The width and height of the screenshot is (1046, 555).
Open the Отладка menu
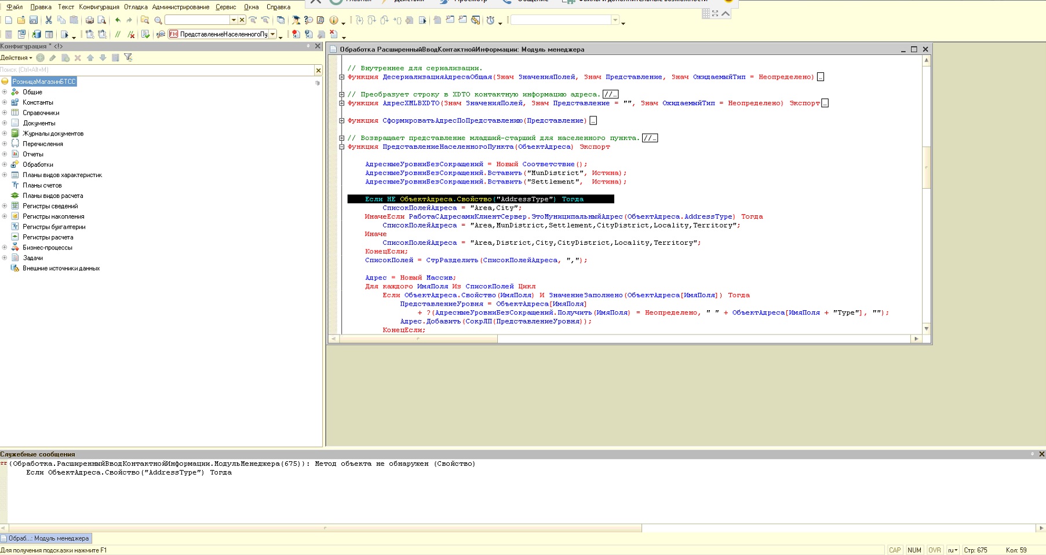click(136, 7)
